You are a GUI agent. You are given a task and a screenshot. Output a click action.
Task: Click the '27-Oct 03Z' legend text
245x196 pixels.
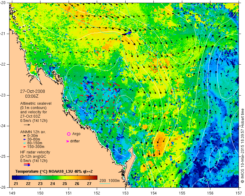click(30, 116)
